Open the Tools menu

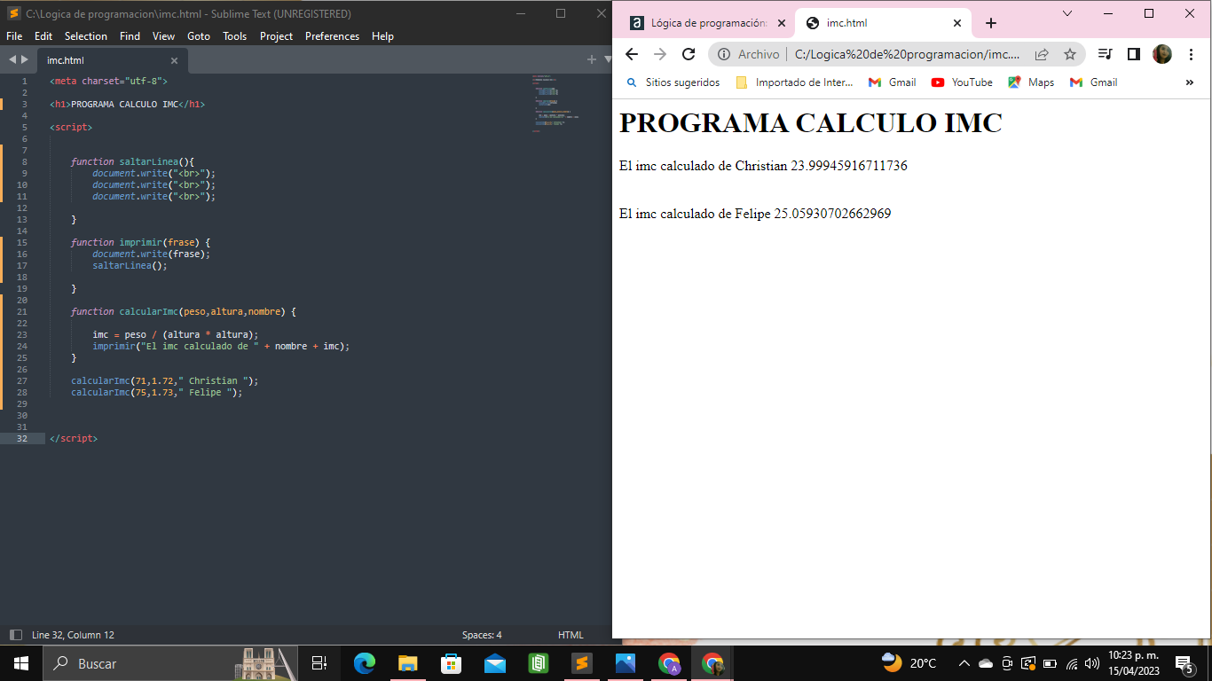point(235,36)
